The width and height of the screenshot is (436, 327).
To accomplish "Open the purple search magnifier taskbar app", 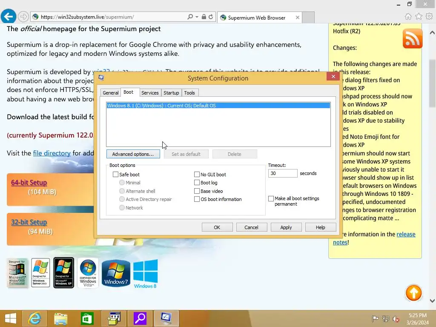I will click(140, 318).
